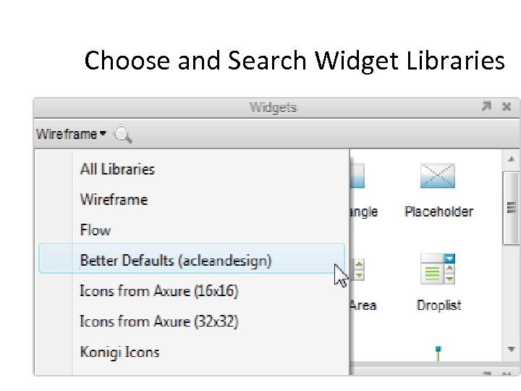
Task: Click the Droplist widget label
Action: point(439,306)
